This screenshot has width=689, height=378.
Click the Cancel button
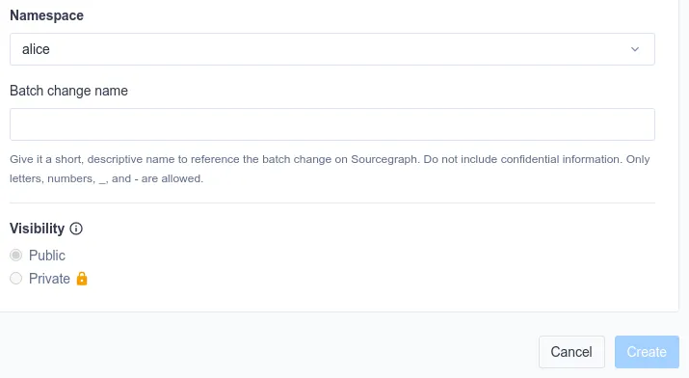pos(571,352)
